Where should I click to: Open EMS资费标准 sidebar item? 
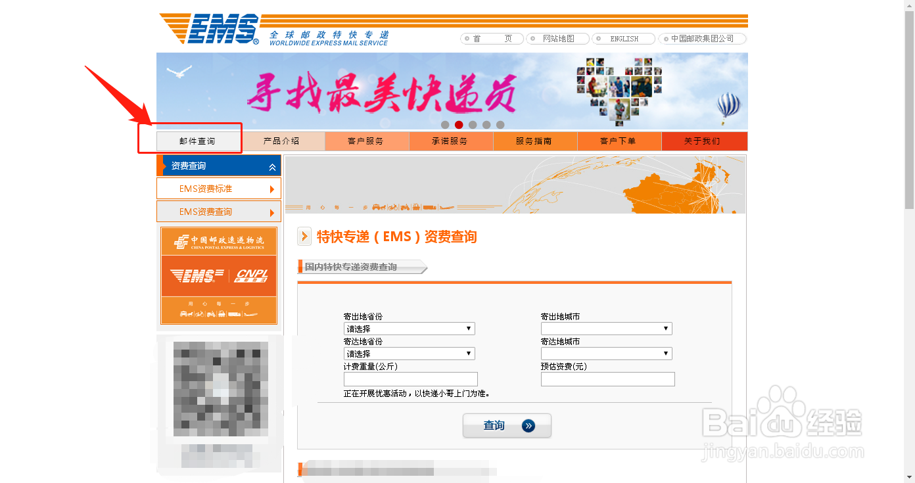tap(219, 189)
